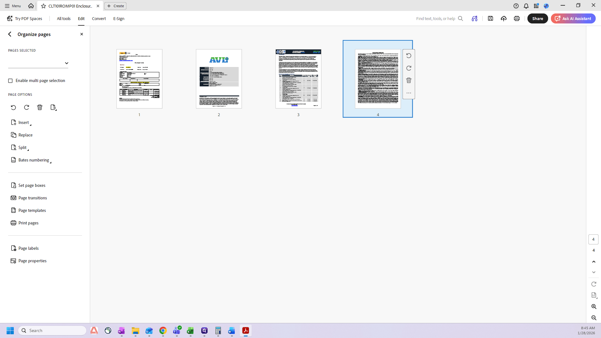This screenshot has height=338, width=601.
Task: Print the file with the printer icon
Action: [x=517, y=18]
